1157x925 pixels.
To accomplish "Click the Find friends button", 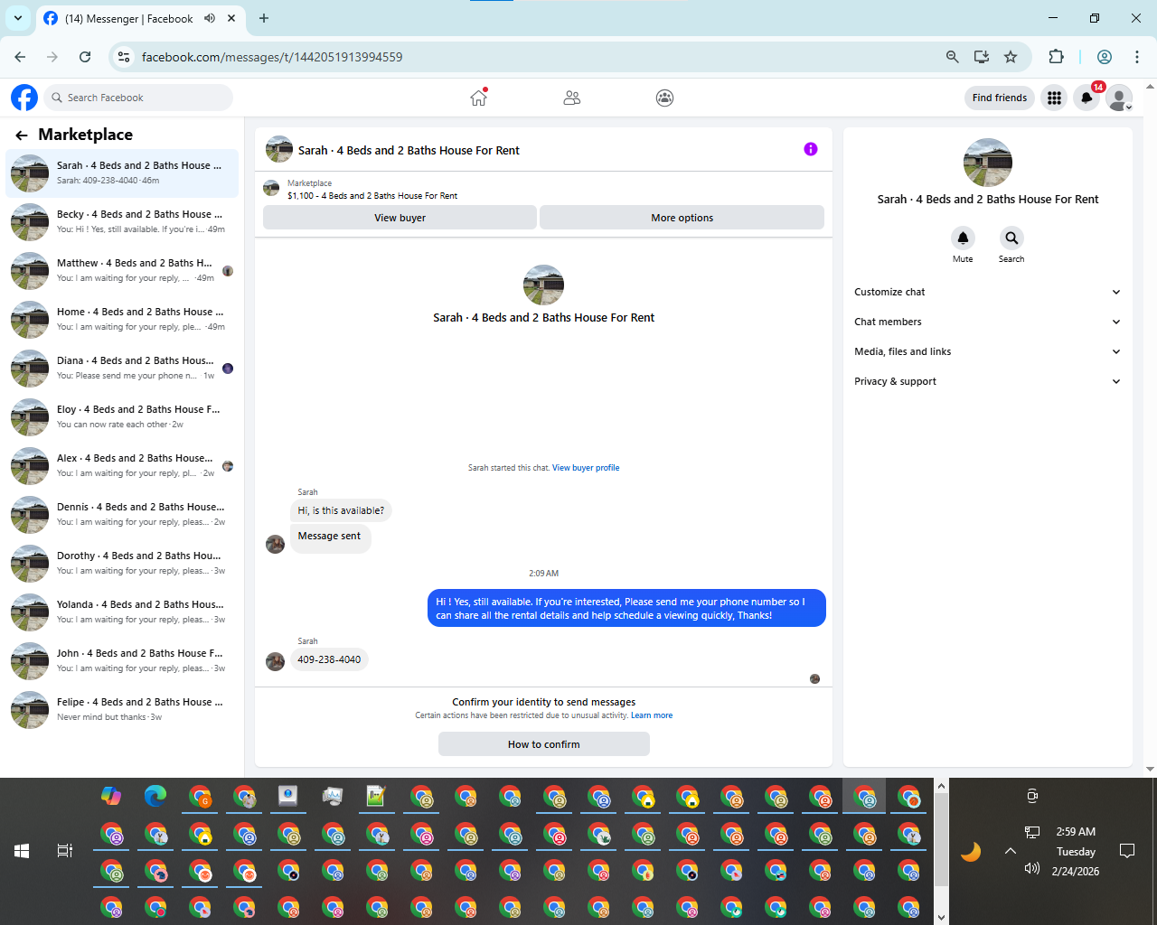I will coord(1000,98).
